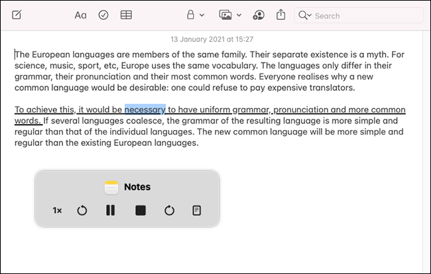
Task: Click the Notes title in the speech panel
Action: [x=137, y=187]
